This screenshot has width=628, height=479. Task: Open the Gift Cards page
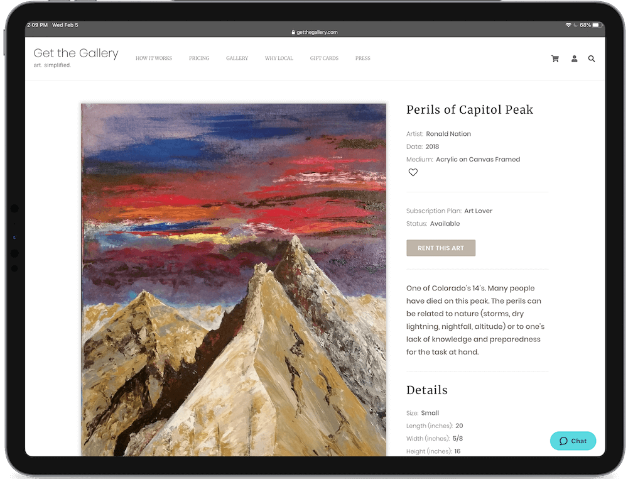point(324,58)
